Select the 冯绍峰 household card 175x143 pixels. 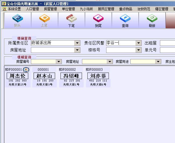click(71, 76)
